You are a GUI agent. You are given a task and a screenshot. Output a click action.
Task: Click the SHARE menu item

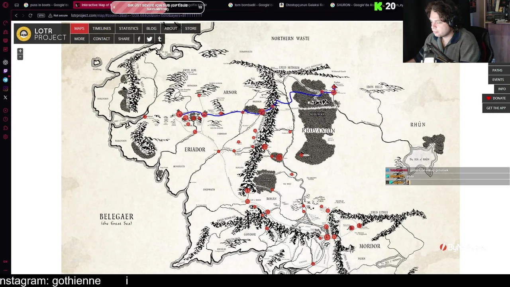[x=124, y=39]
